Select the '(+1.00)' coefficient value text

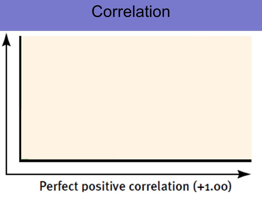tap(212, 186)
